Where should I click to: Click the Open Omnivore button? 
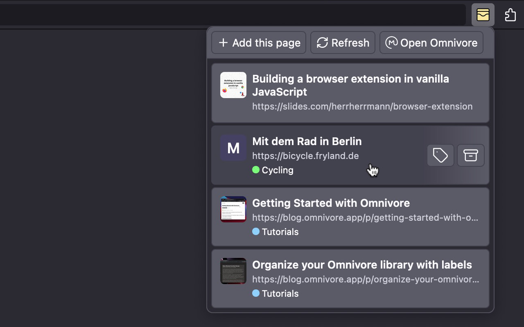coord(431,43)
